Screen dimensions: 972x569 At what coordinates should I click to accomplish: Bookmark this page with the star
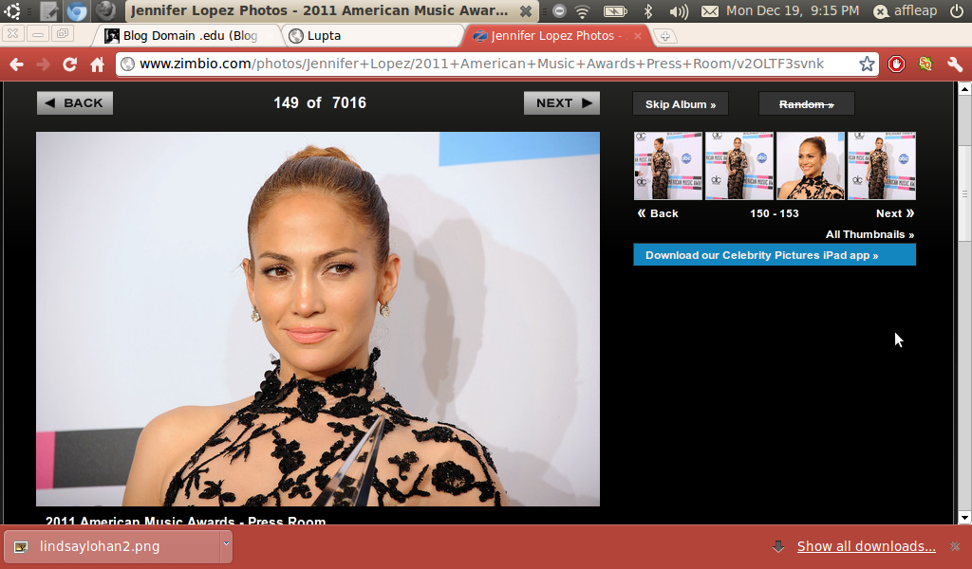[867, 64]
